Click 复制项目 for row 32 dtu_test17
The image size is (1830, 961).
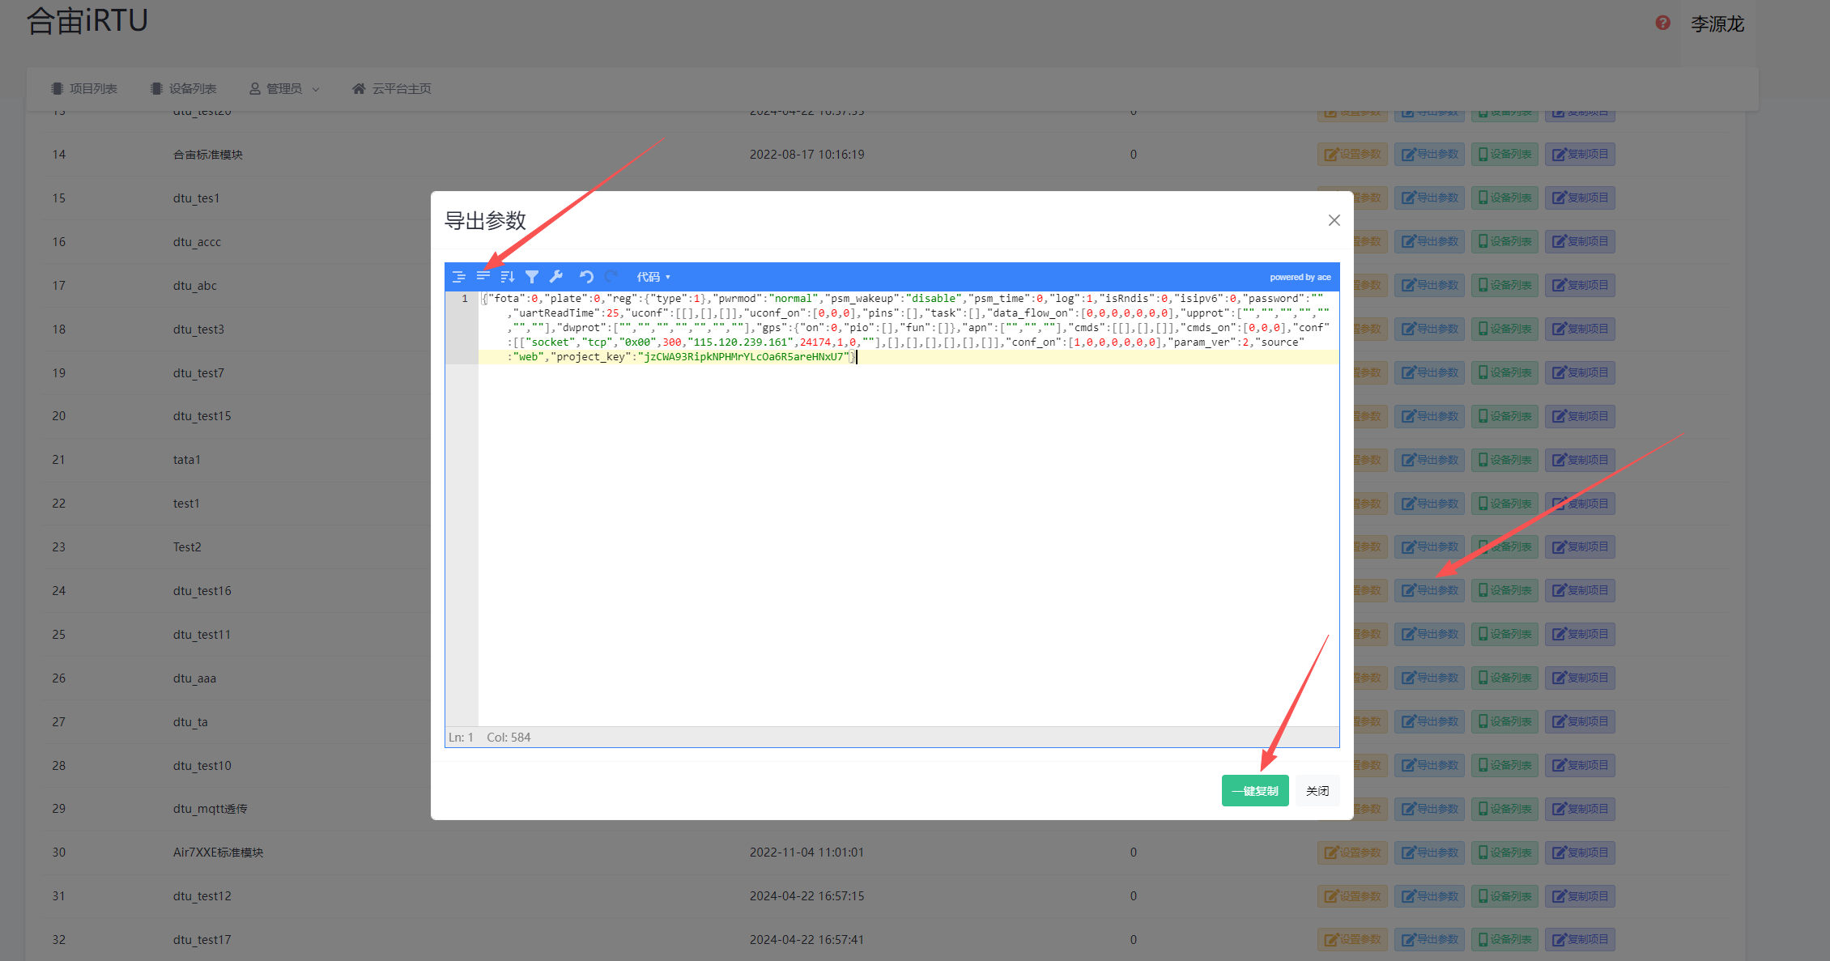(1580, 941)
